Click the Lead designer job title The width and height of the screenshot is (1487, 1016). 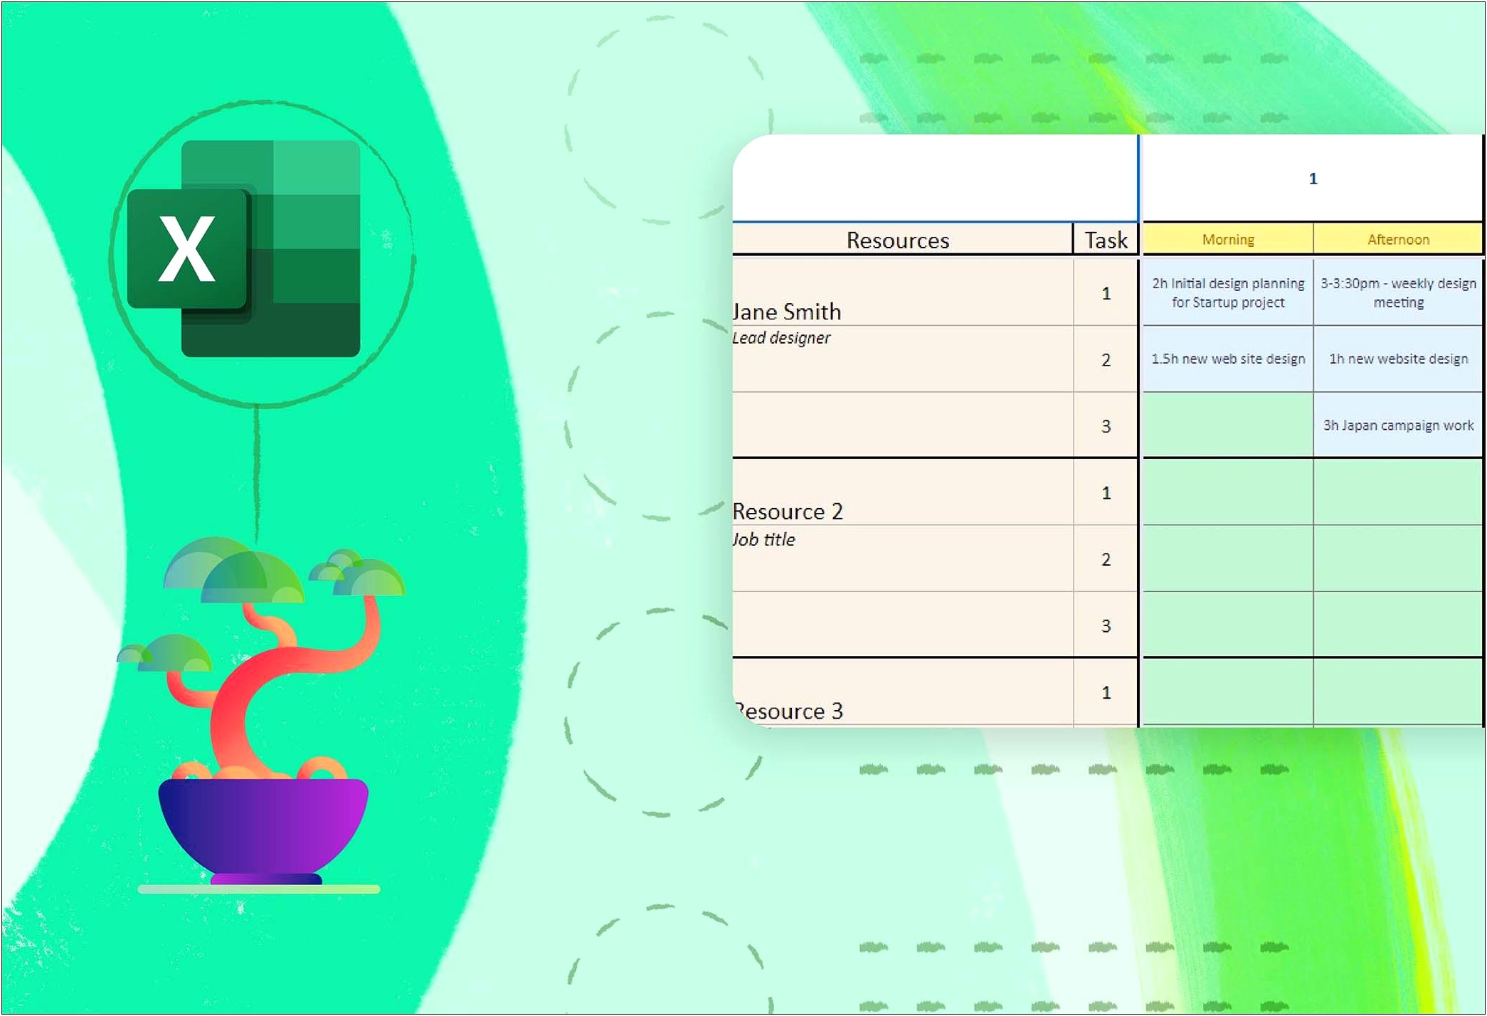pyautogui.click(x=781, y=338)
